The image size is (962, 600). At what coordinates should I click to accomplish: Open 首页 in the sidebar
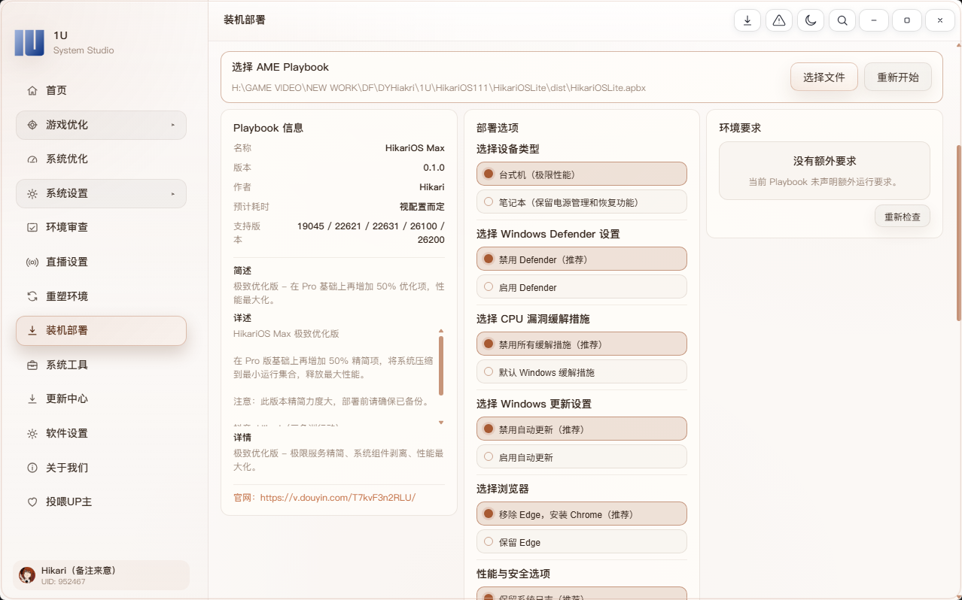[x=101, y=91]
